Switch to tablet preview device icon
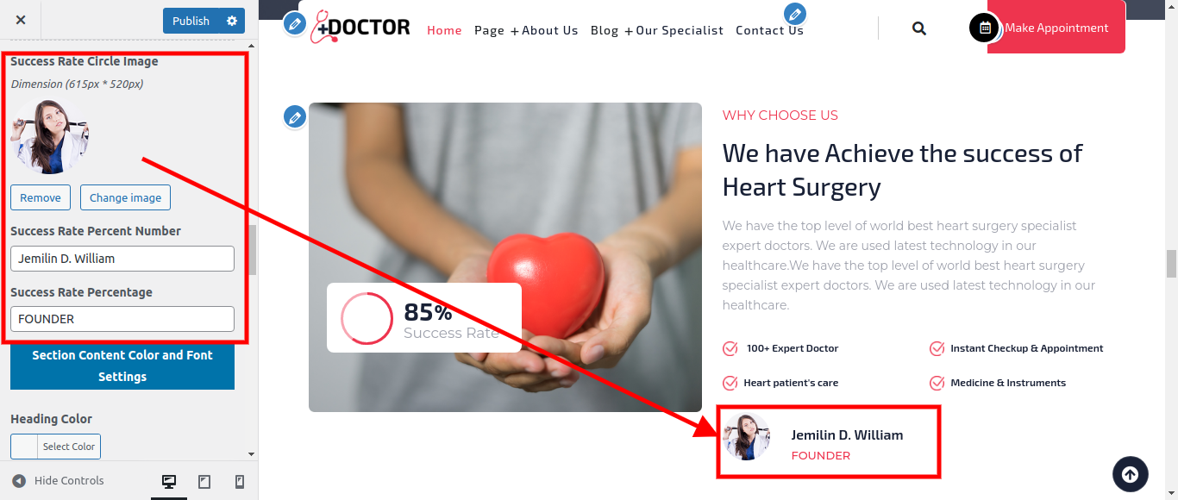This screenshot has width=1178, height=500. (204, 481)
